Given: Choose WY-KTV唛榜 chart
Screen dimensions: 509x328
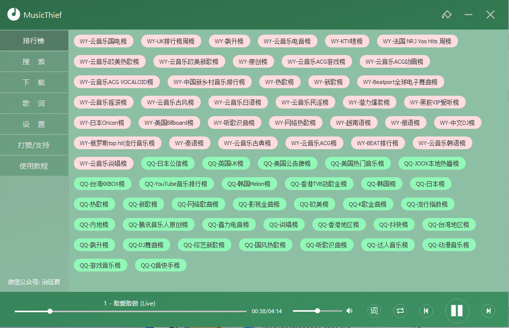Looking at the screenshot, I should [x=346, y=41].
